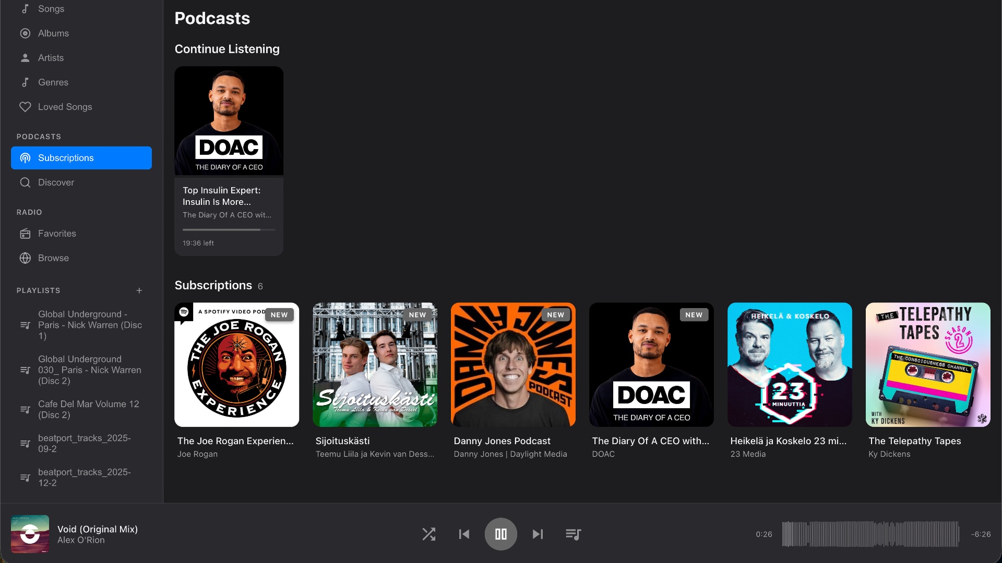This screenshot has height=563, width=1002.
Task: Click Danny Jones Podcast title text
Action: 502,441
